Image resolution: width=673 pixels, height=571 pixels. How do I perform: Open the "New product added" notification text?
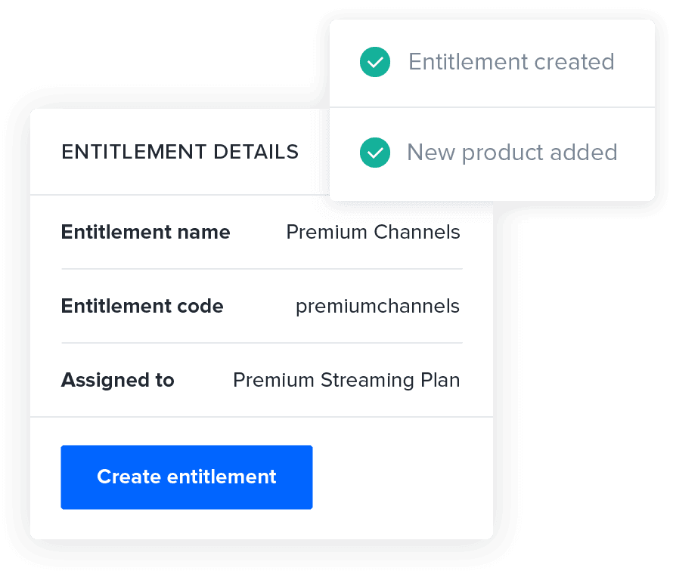pos(512,153)
